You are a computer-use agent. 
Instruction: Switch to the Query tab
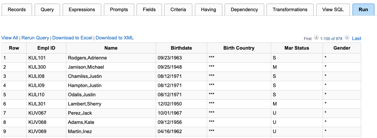tap(47, 10)
